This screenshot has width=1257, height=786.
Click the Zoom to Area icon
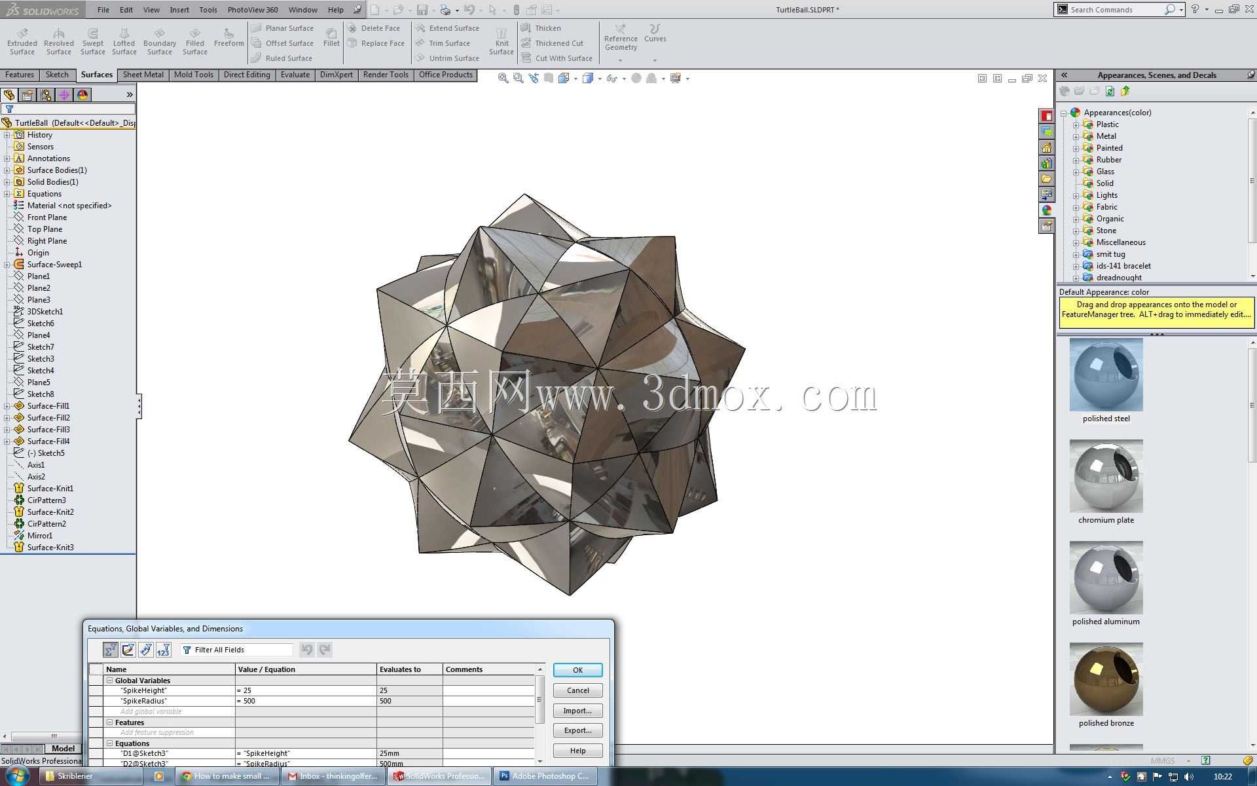[x=519, y=78]
